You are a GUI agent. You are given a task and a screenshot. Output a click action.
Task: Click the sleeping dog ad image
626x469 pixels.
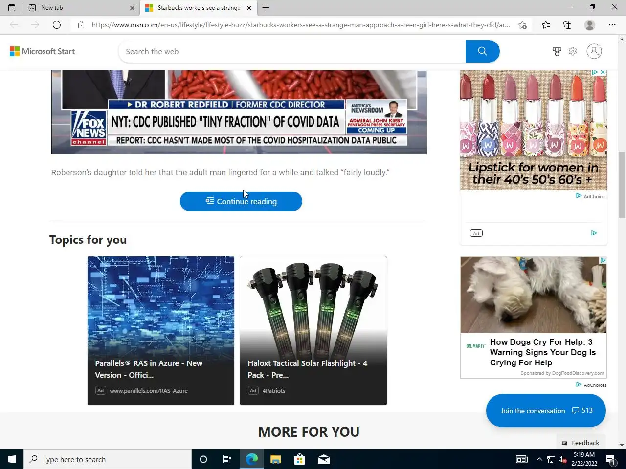click(534, 295)
